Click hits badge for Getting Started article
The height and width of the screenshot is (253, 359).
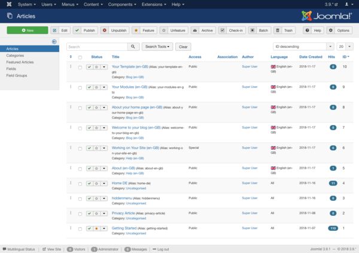(x=333, y=228)
